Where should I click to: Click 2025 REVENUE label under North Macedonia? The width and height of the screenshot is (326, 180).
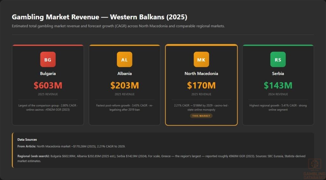(x=201, y=94)
